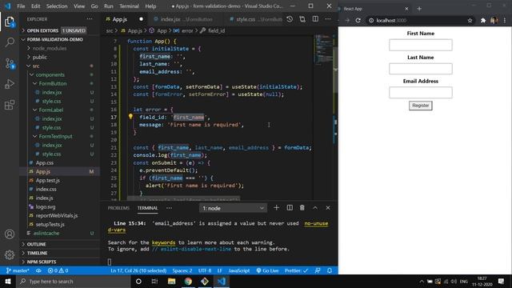Open the Selection menu
This screenshot has width=512, height=288.
click(57, 6)
